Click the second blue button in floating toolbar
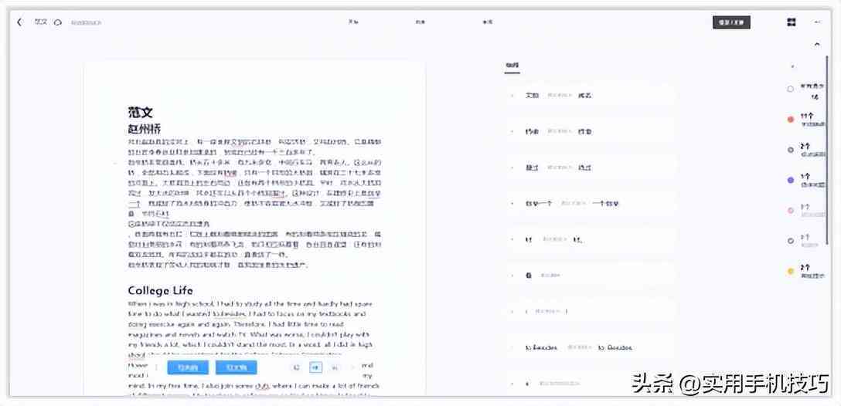The height and width of the screenshot is (406, 841). click(236, 367)
